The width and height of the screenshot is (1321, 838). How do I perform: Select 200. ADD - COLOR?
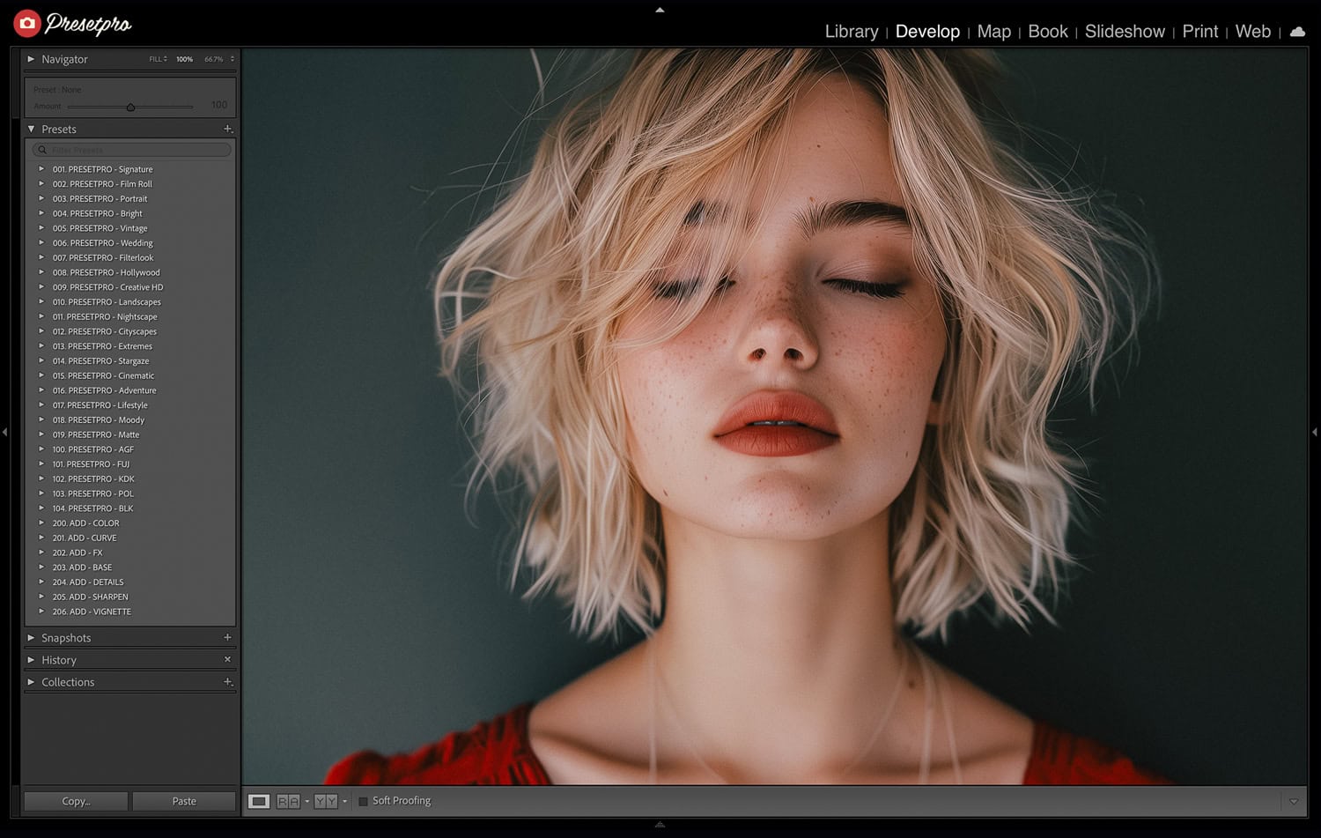point(85,523)
